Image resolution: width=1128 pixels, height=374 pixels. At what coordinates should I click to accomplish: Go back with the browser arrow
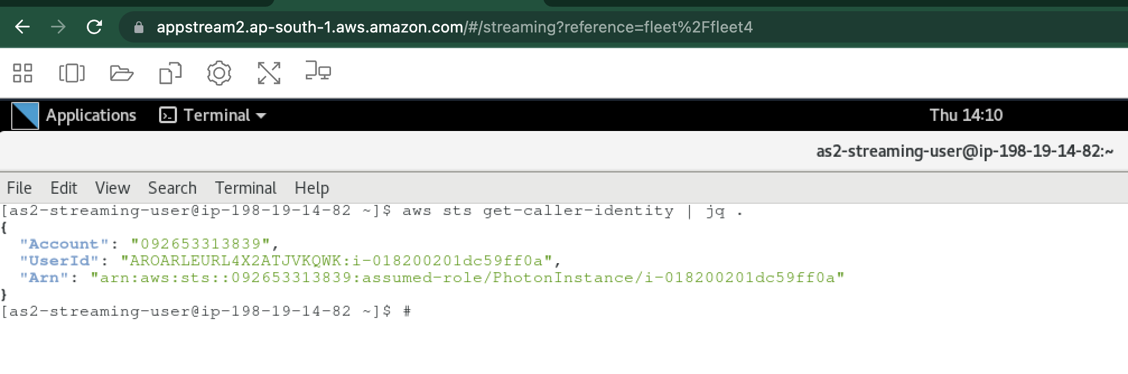[22, 27]
